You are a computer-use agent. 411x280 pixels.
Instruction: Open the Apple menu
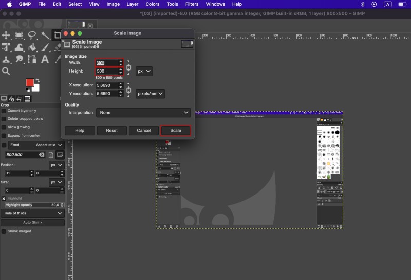click(9, 4)
